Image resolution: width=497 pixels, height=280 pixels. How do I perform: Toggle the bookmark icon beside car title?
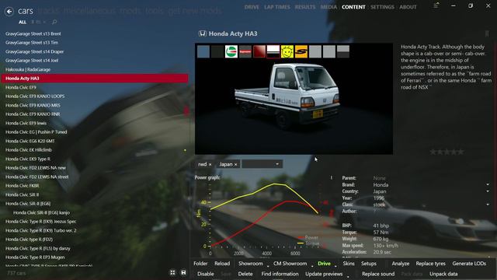pyautogui.click(x=487, y=33)
